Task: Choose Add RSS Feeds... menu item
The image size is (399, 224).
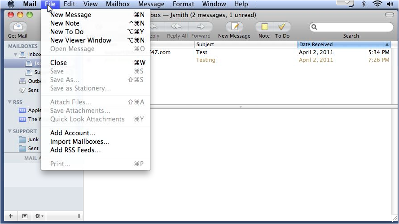Action: pos(96,150)
